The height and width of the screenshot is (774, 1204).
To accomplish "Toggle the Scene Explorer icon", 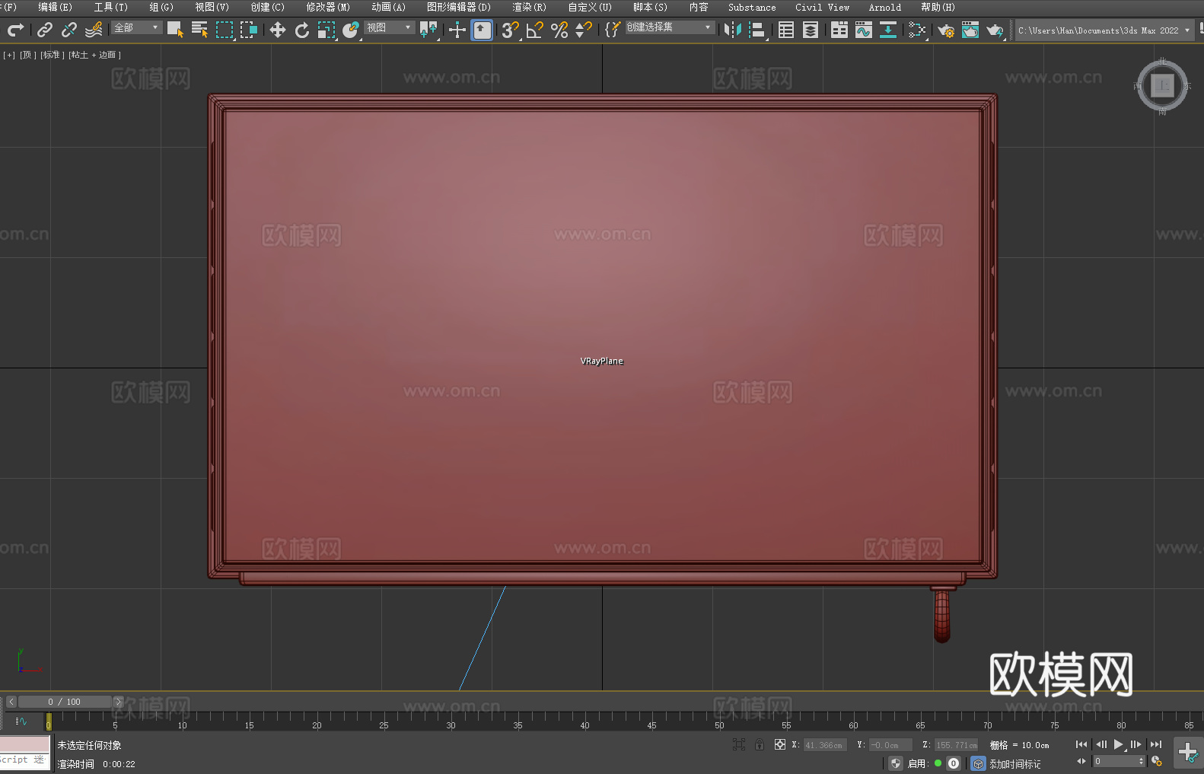I will point(786,30).
